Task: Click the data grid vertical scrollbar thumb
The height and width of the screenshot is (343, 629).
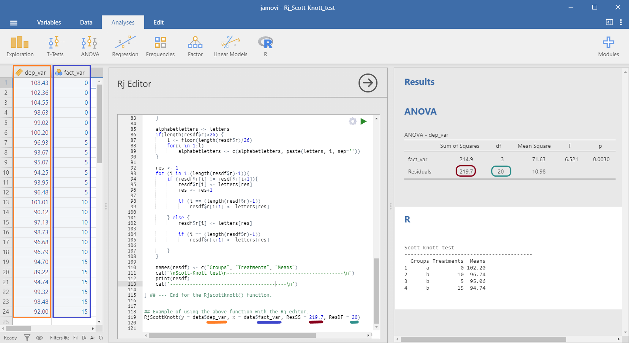Action: 100,123
